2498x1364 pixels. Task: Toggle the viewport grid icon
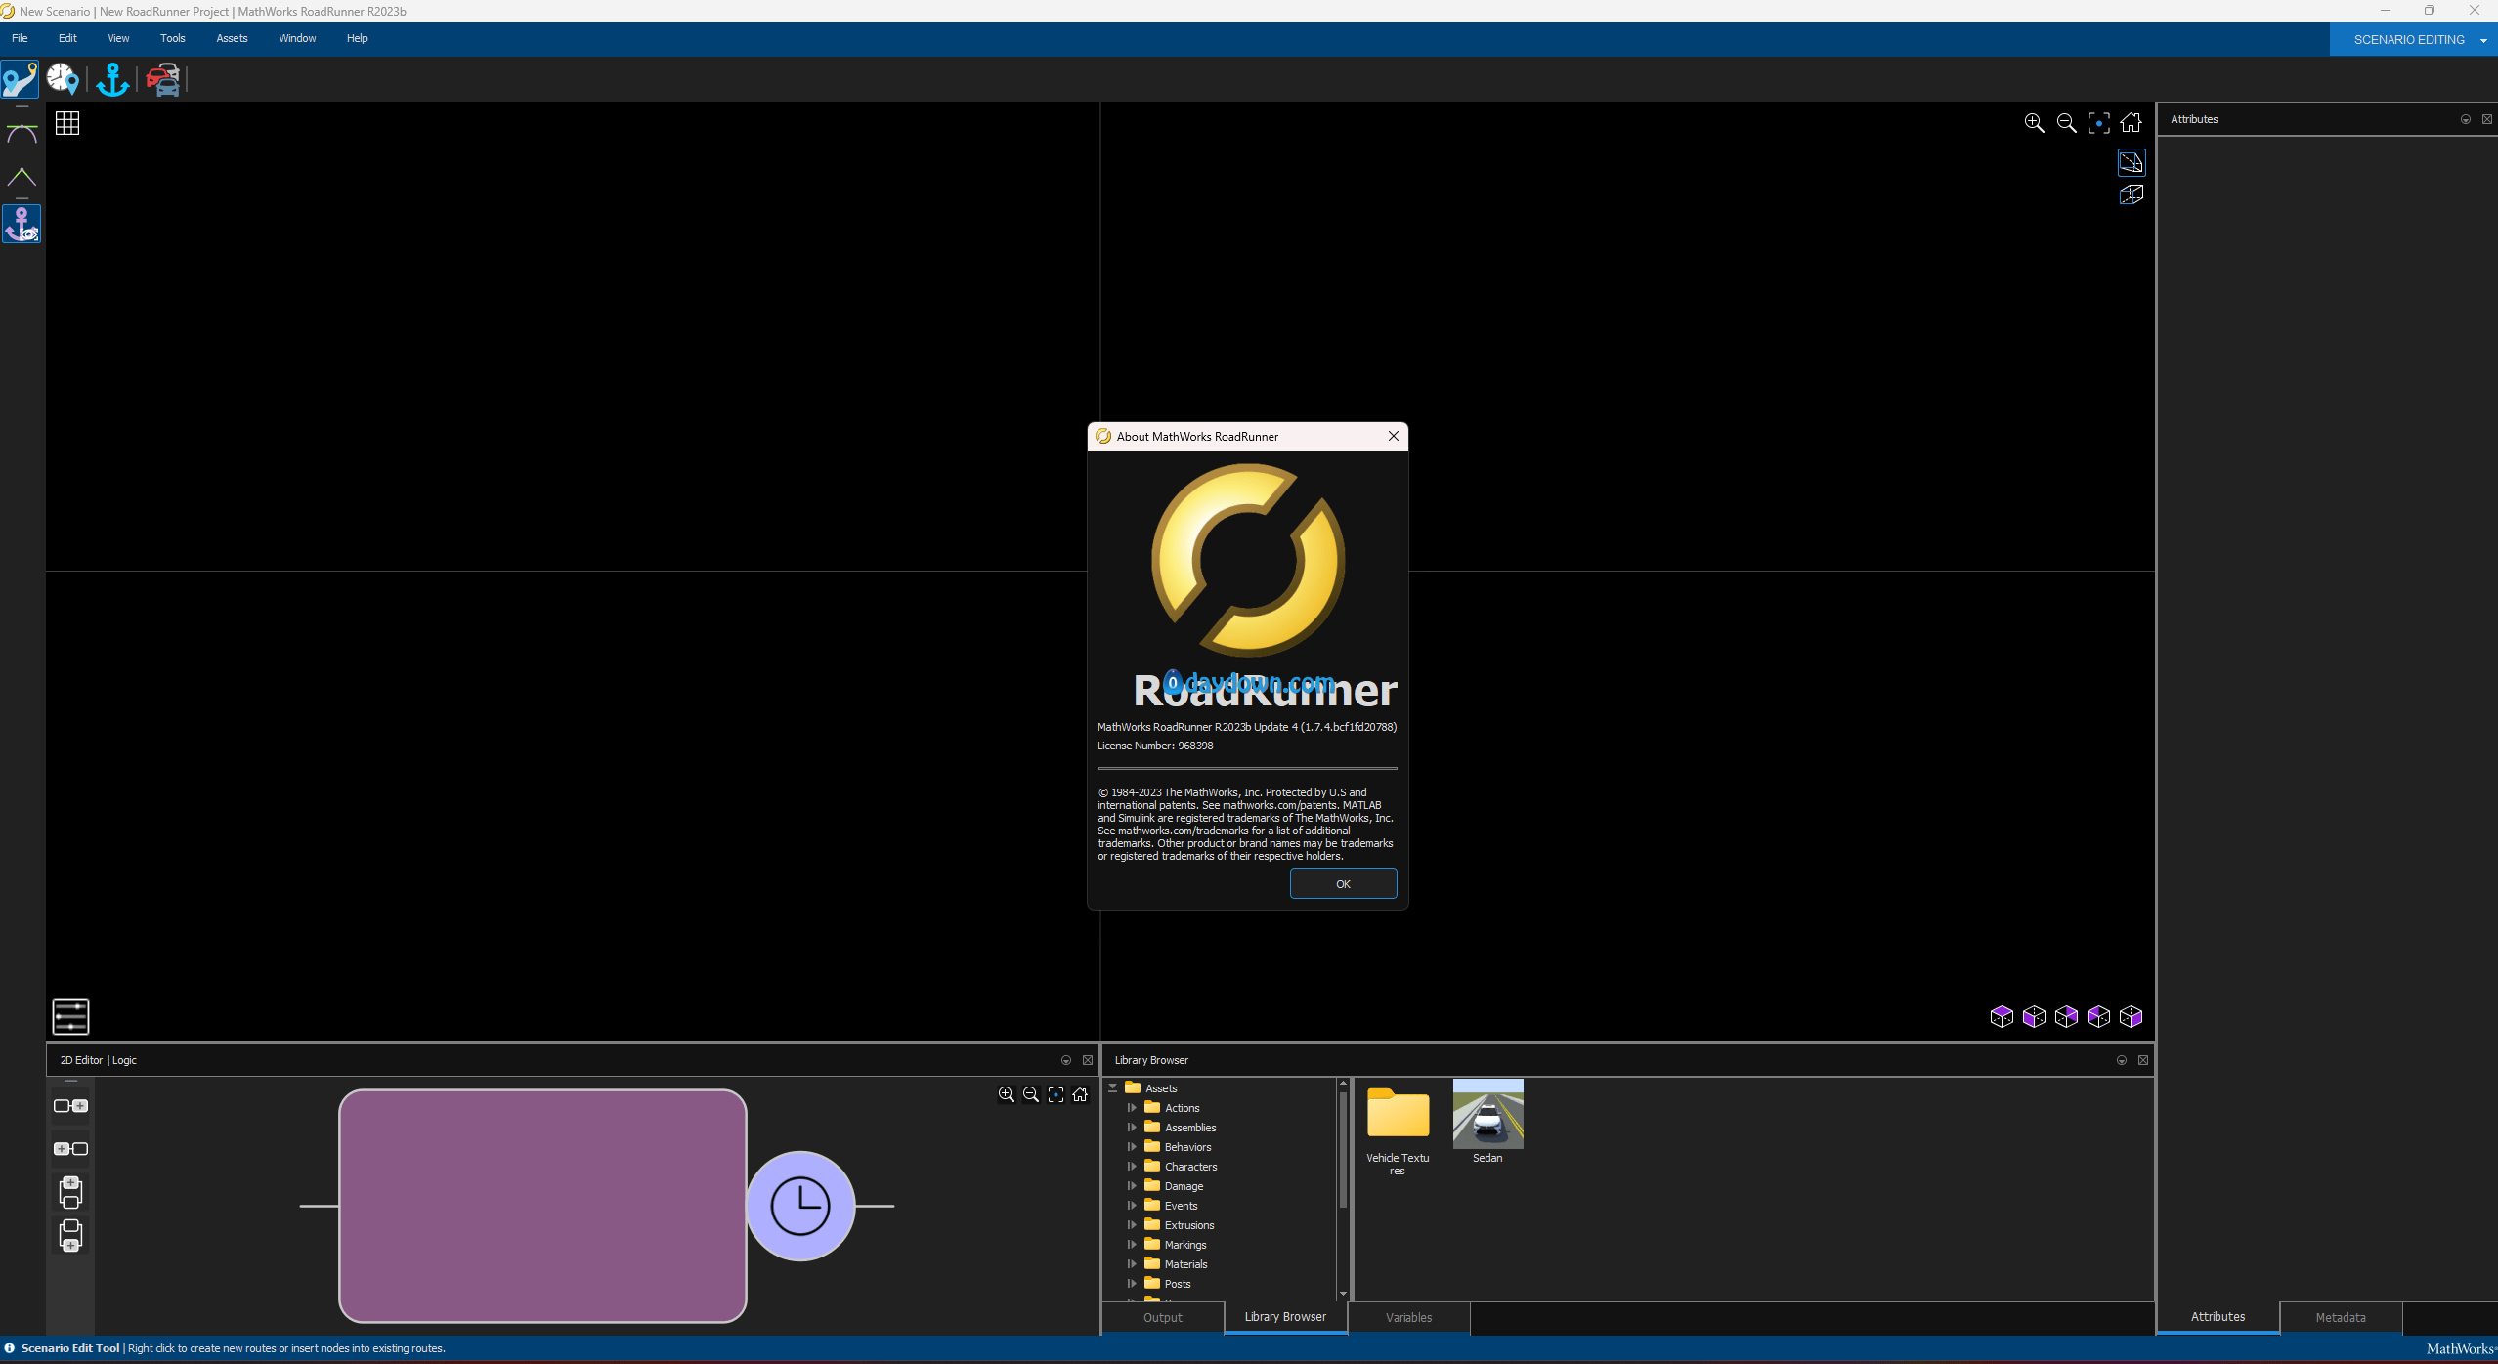coord(67,123)
